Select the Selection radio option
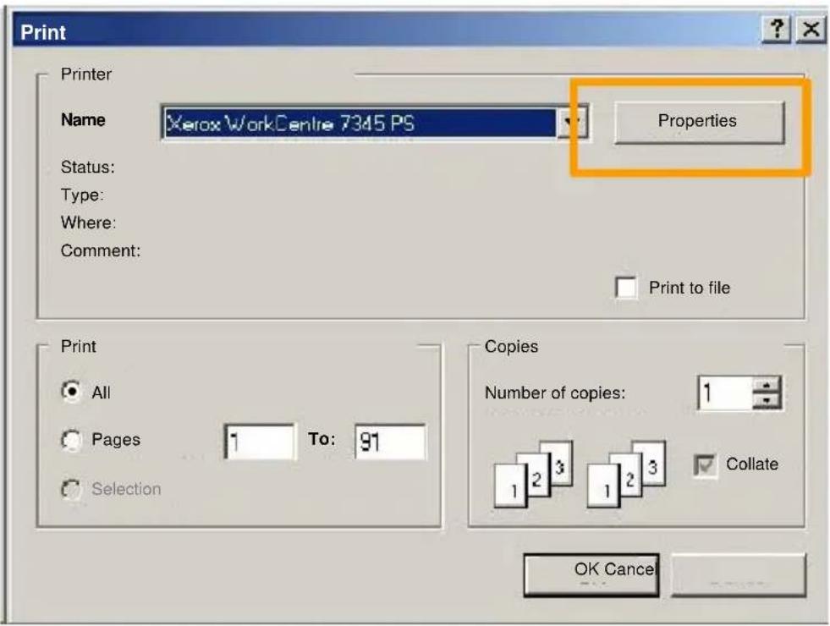Viewport: 830px width, 626px height. [71, 489]
